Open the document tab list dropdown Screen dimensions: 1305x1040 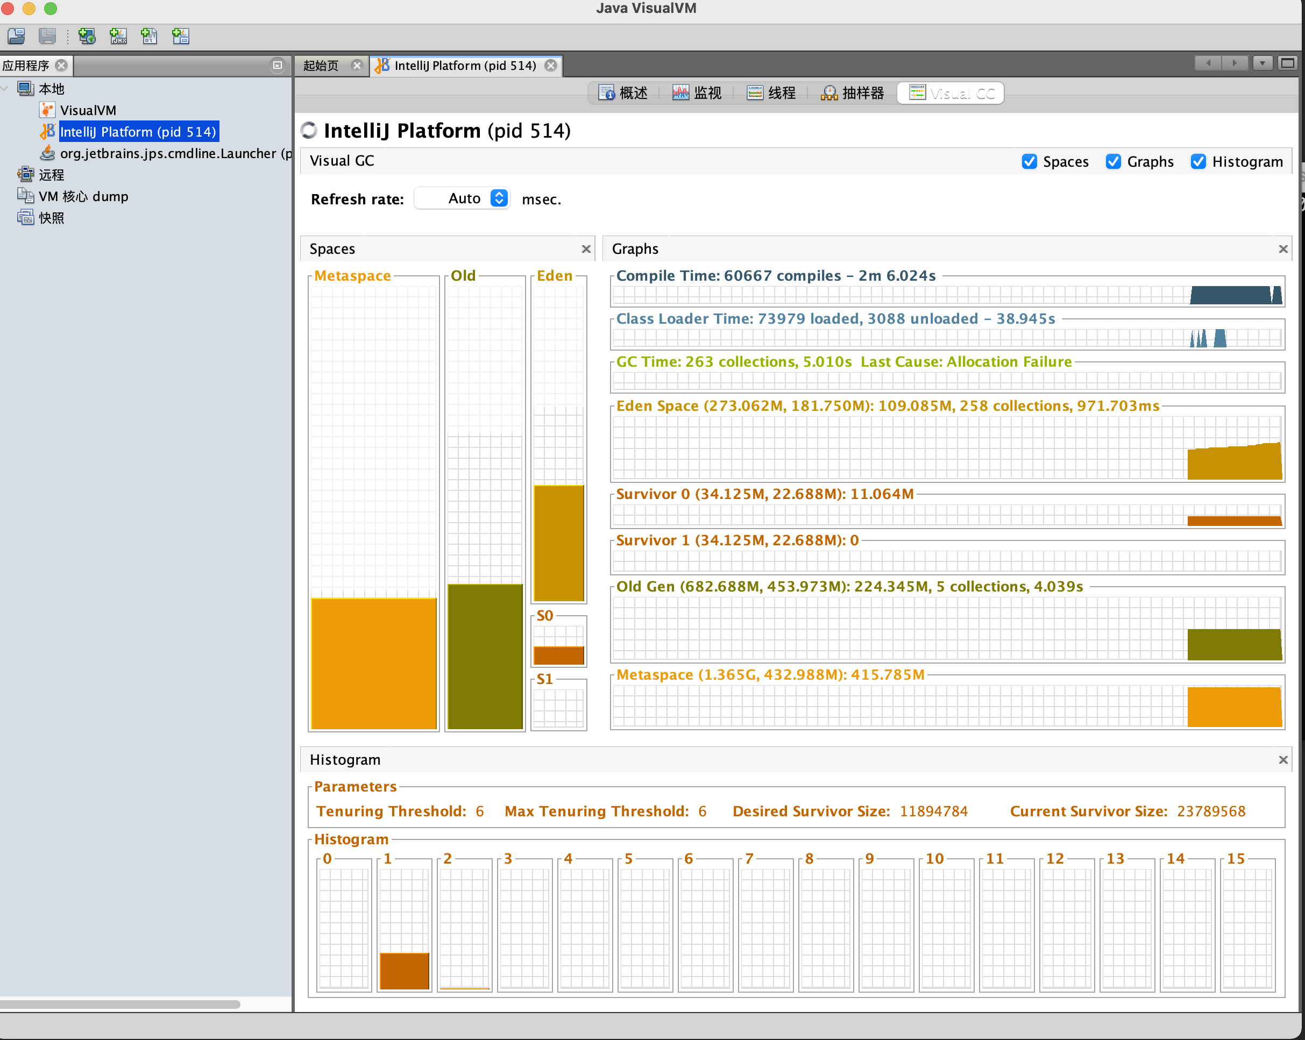pyautogui.click(x=1262, y=63)
